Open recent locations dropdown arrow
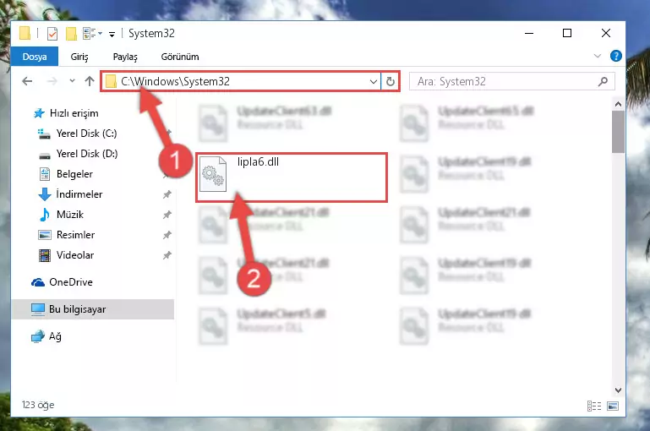This screenshot has height=431, width=650. pos(72,81)
